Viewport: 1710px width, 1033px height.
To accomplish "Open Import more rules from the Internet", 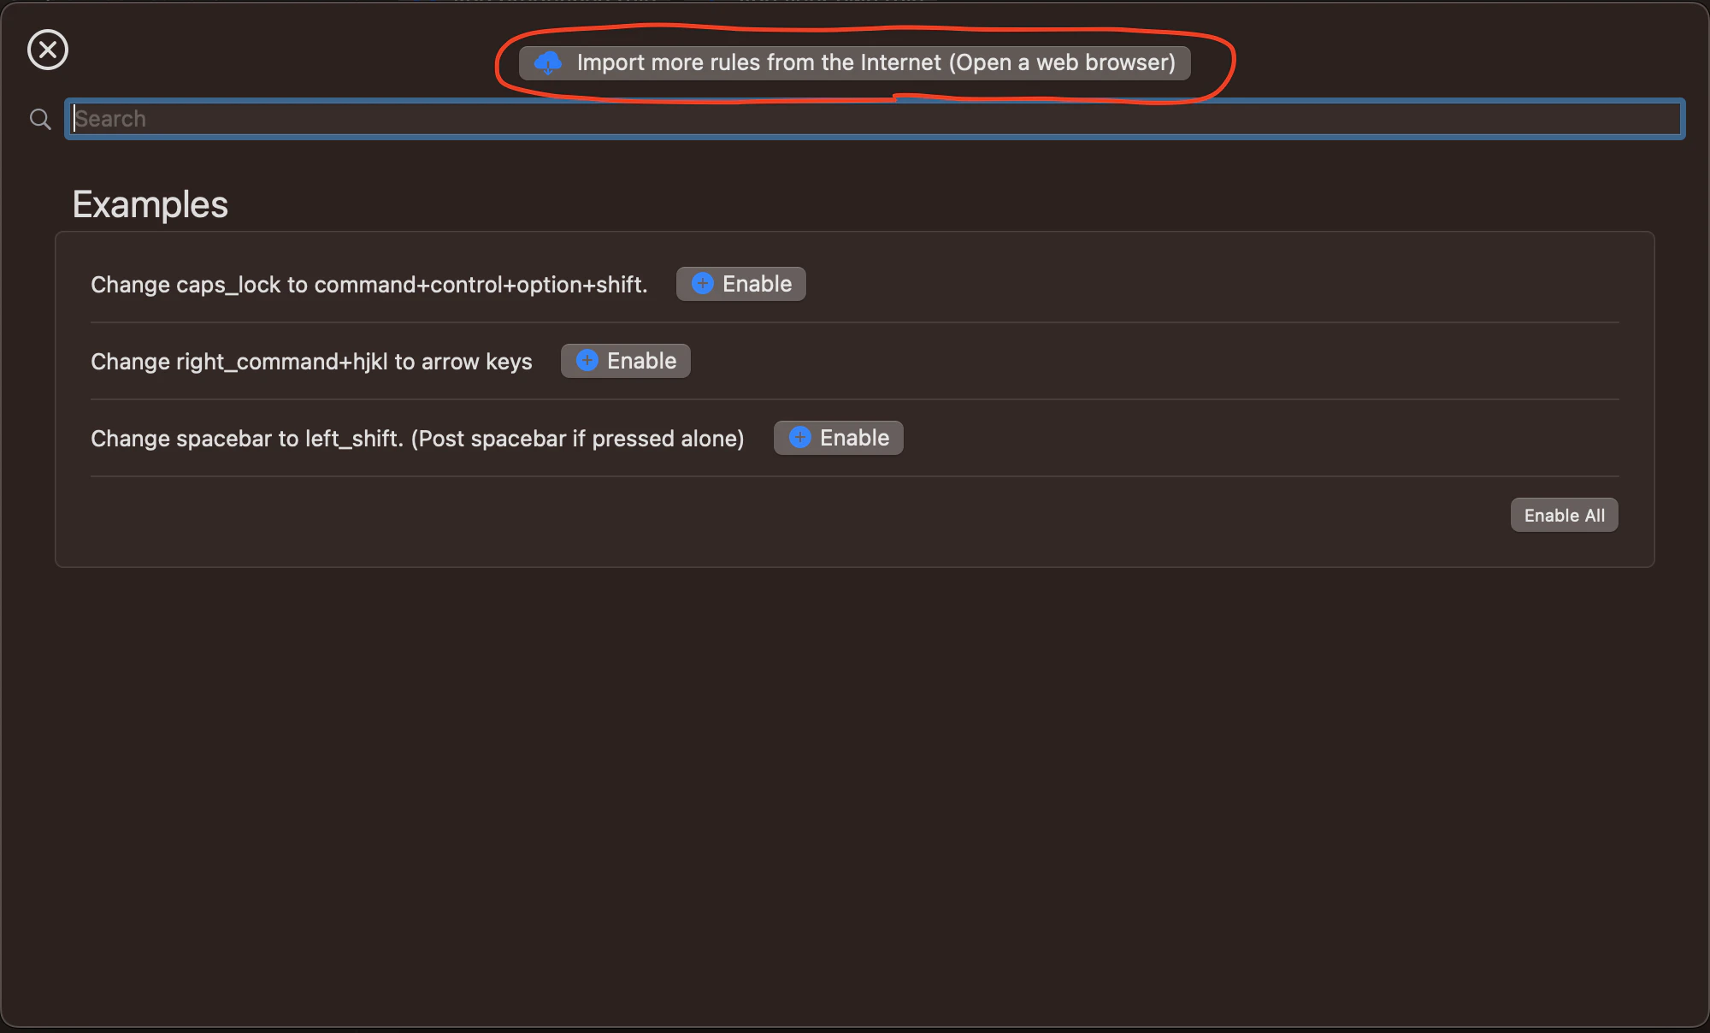I will click(x=854, y=62).
